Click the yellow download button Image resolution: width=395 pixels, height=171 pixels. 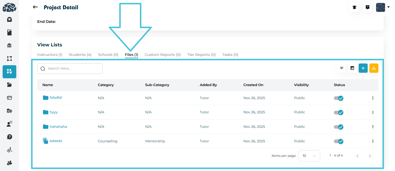[374, 68]
